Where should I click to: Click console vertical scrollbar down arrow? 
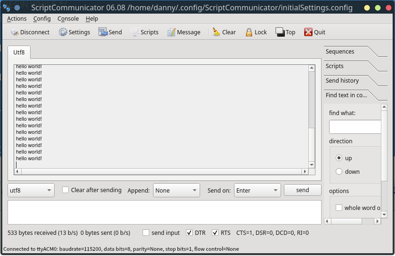312,165
